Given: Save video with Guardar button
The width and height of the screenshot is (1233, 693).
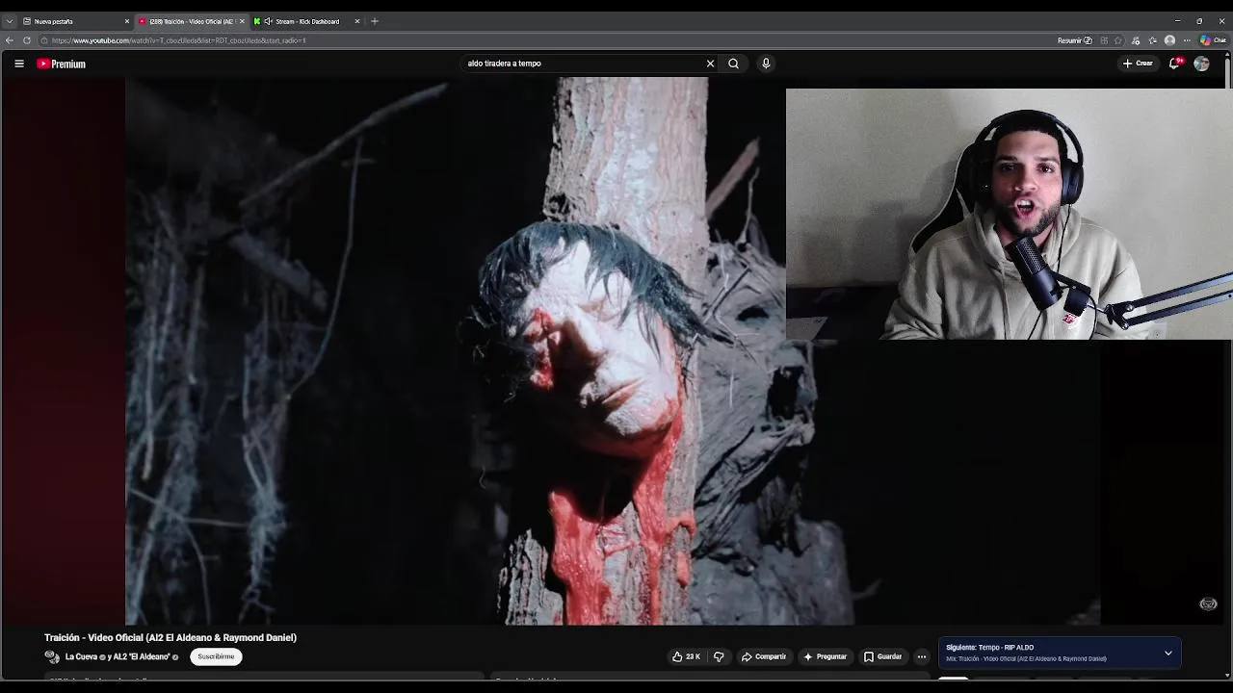Looking at the screenshot, I should (882, 656).
